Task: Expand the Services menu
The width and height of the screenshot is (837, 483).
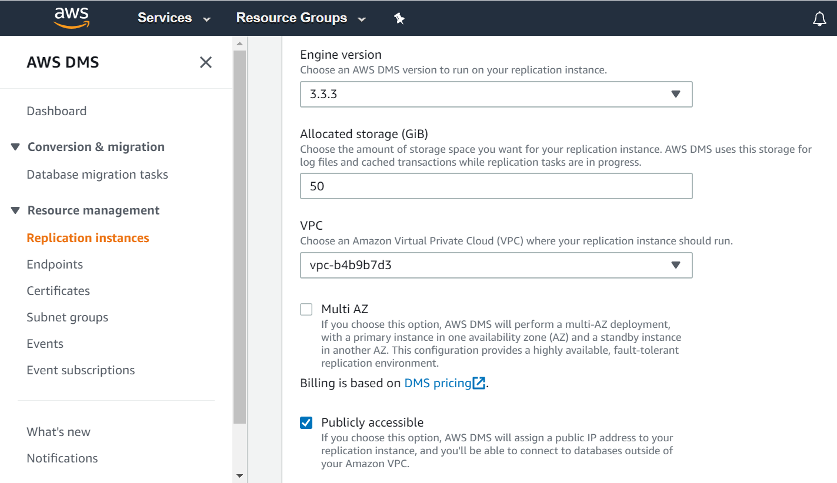Action: (x=174, y=18)
